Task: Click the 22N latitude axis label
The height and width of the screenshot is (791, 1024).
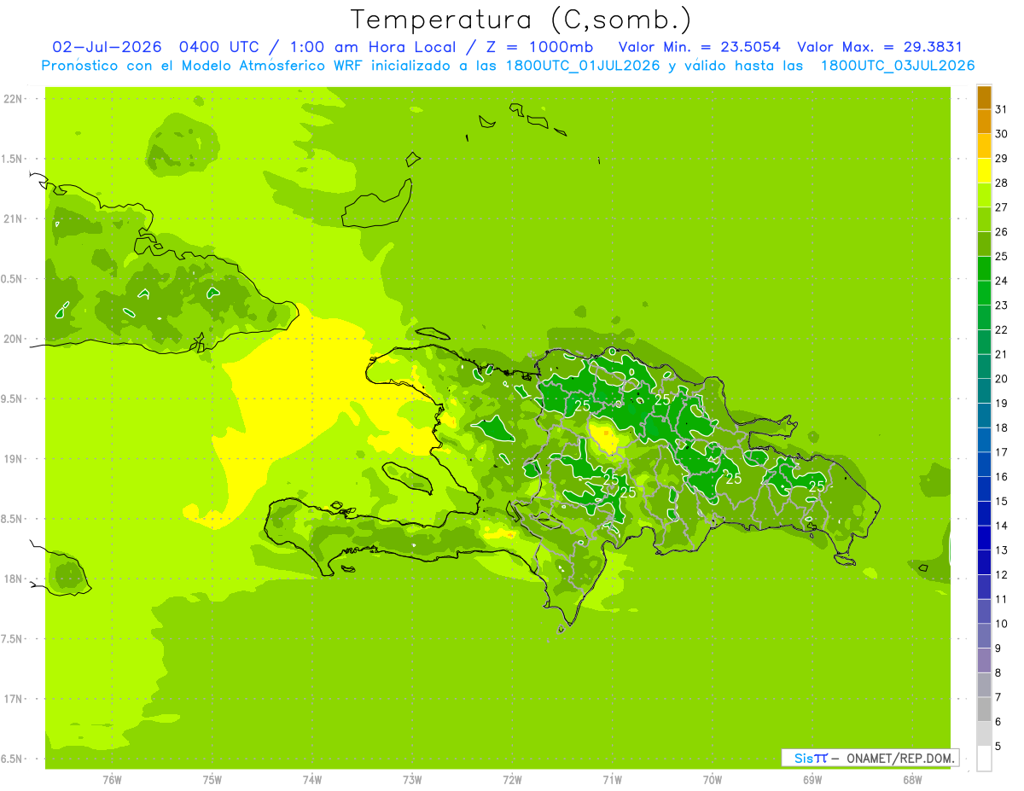Action: coord(15,98)
